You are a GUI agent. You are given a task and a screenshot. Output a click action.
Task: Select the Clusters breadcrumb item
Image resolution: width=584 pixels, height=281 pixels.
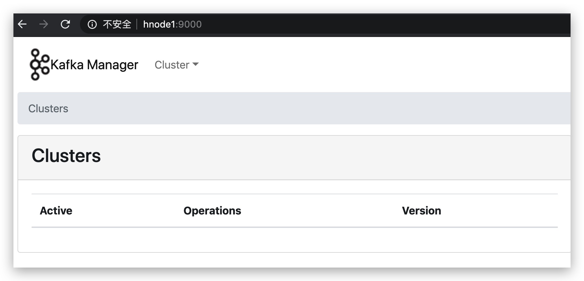click(x=48, y=109)
